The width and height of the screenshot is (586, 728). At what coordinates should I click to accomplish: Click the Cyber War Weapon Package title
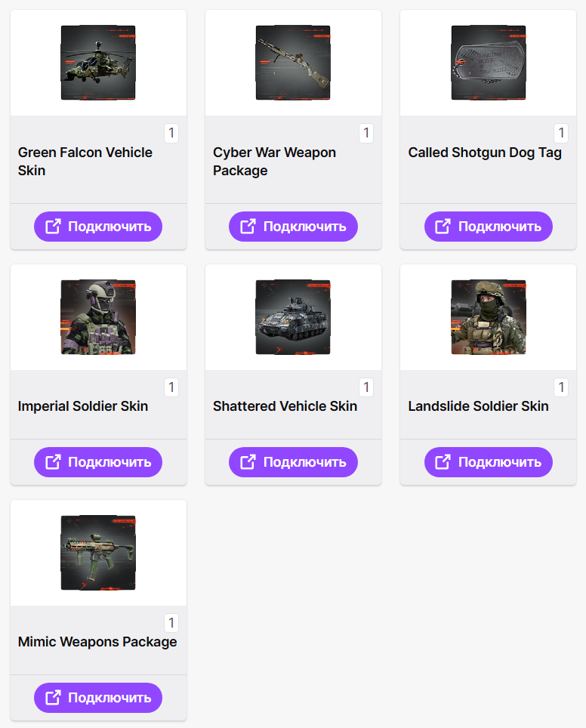point(274,162)
